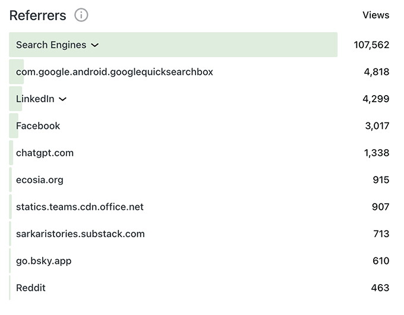Open sarkaristories.substack.com referrer

80,234
